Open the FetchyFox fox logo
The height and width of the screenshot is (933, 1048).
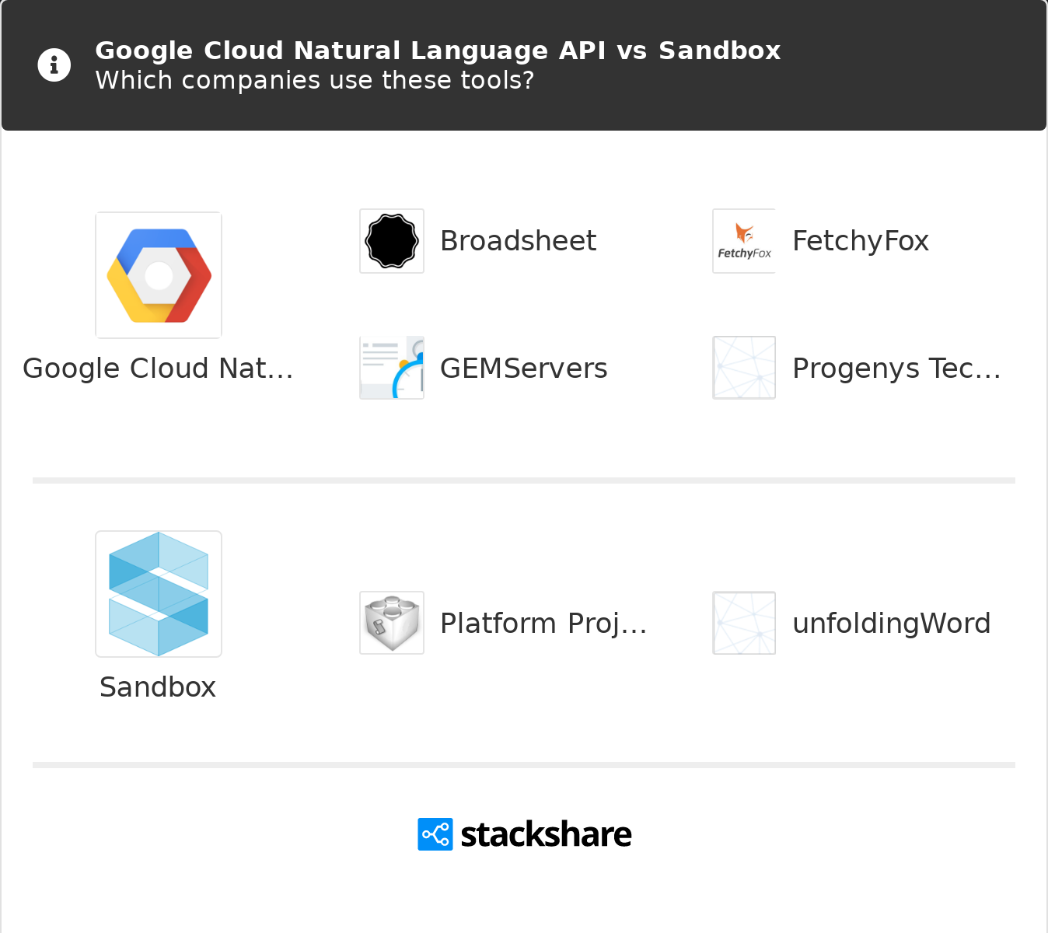point(744,241)
